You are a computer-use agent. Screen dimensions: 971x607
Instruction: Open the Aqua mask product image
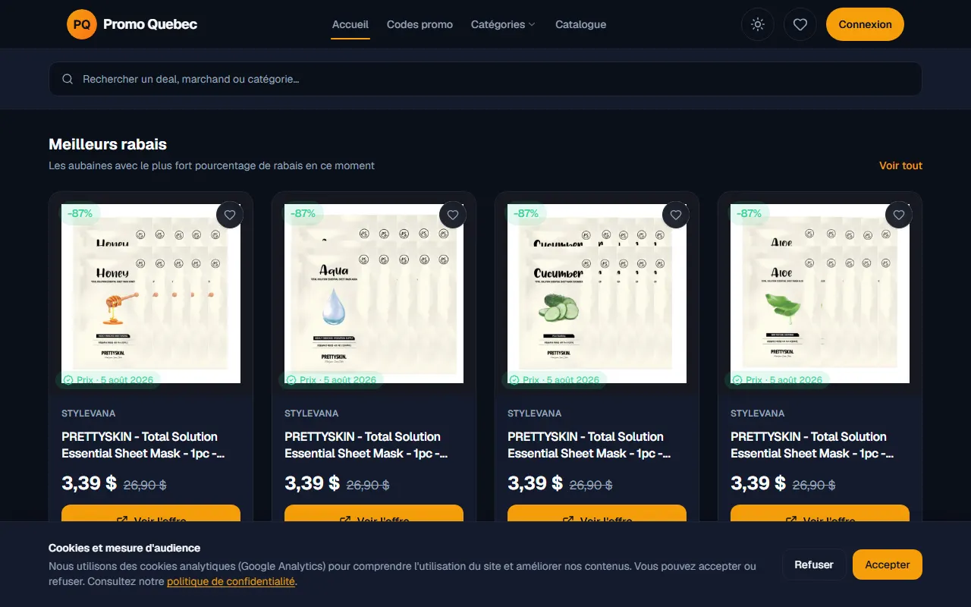(374, 294)
